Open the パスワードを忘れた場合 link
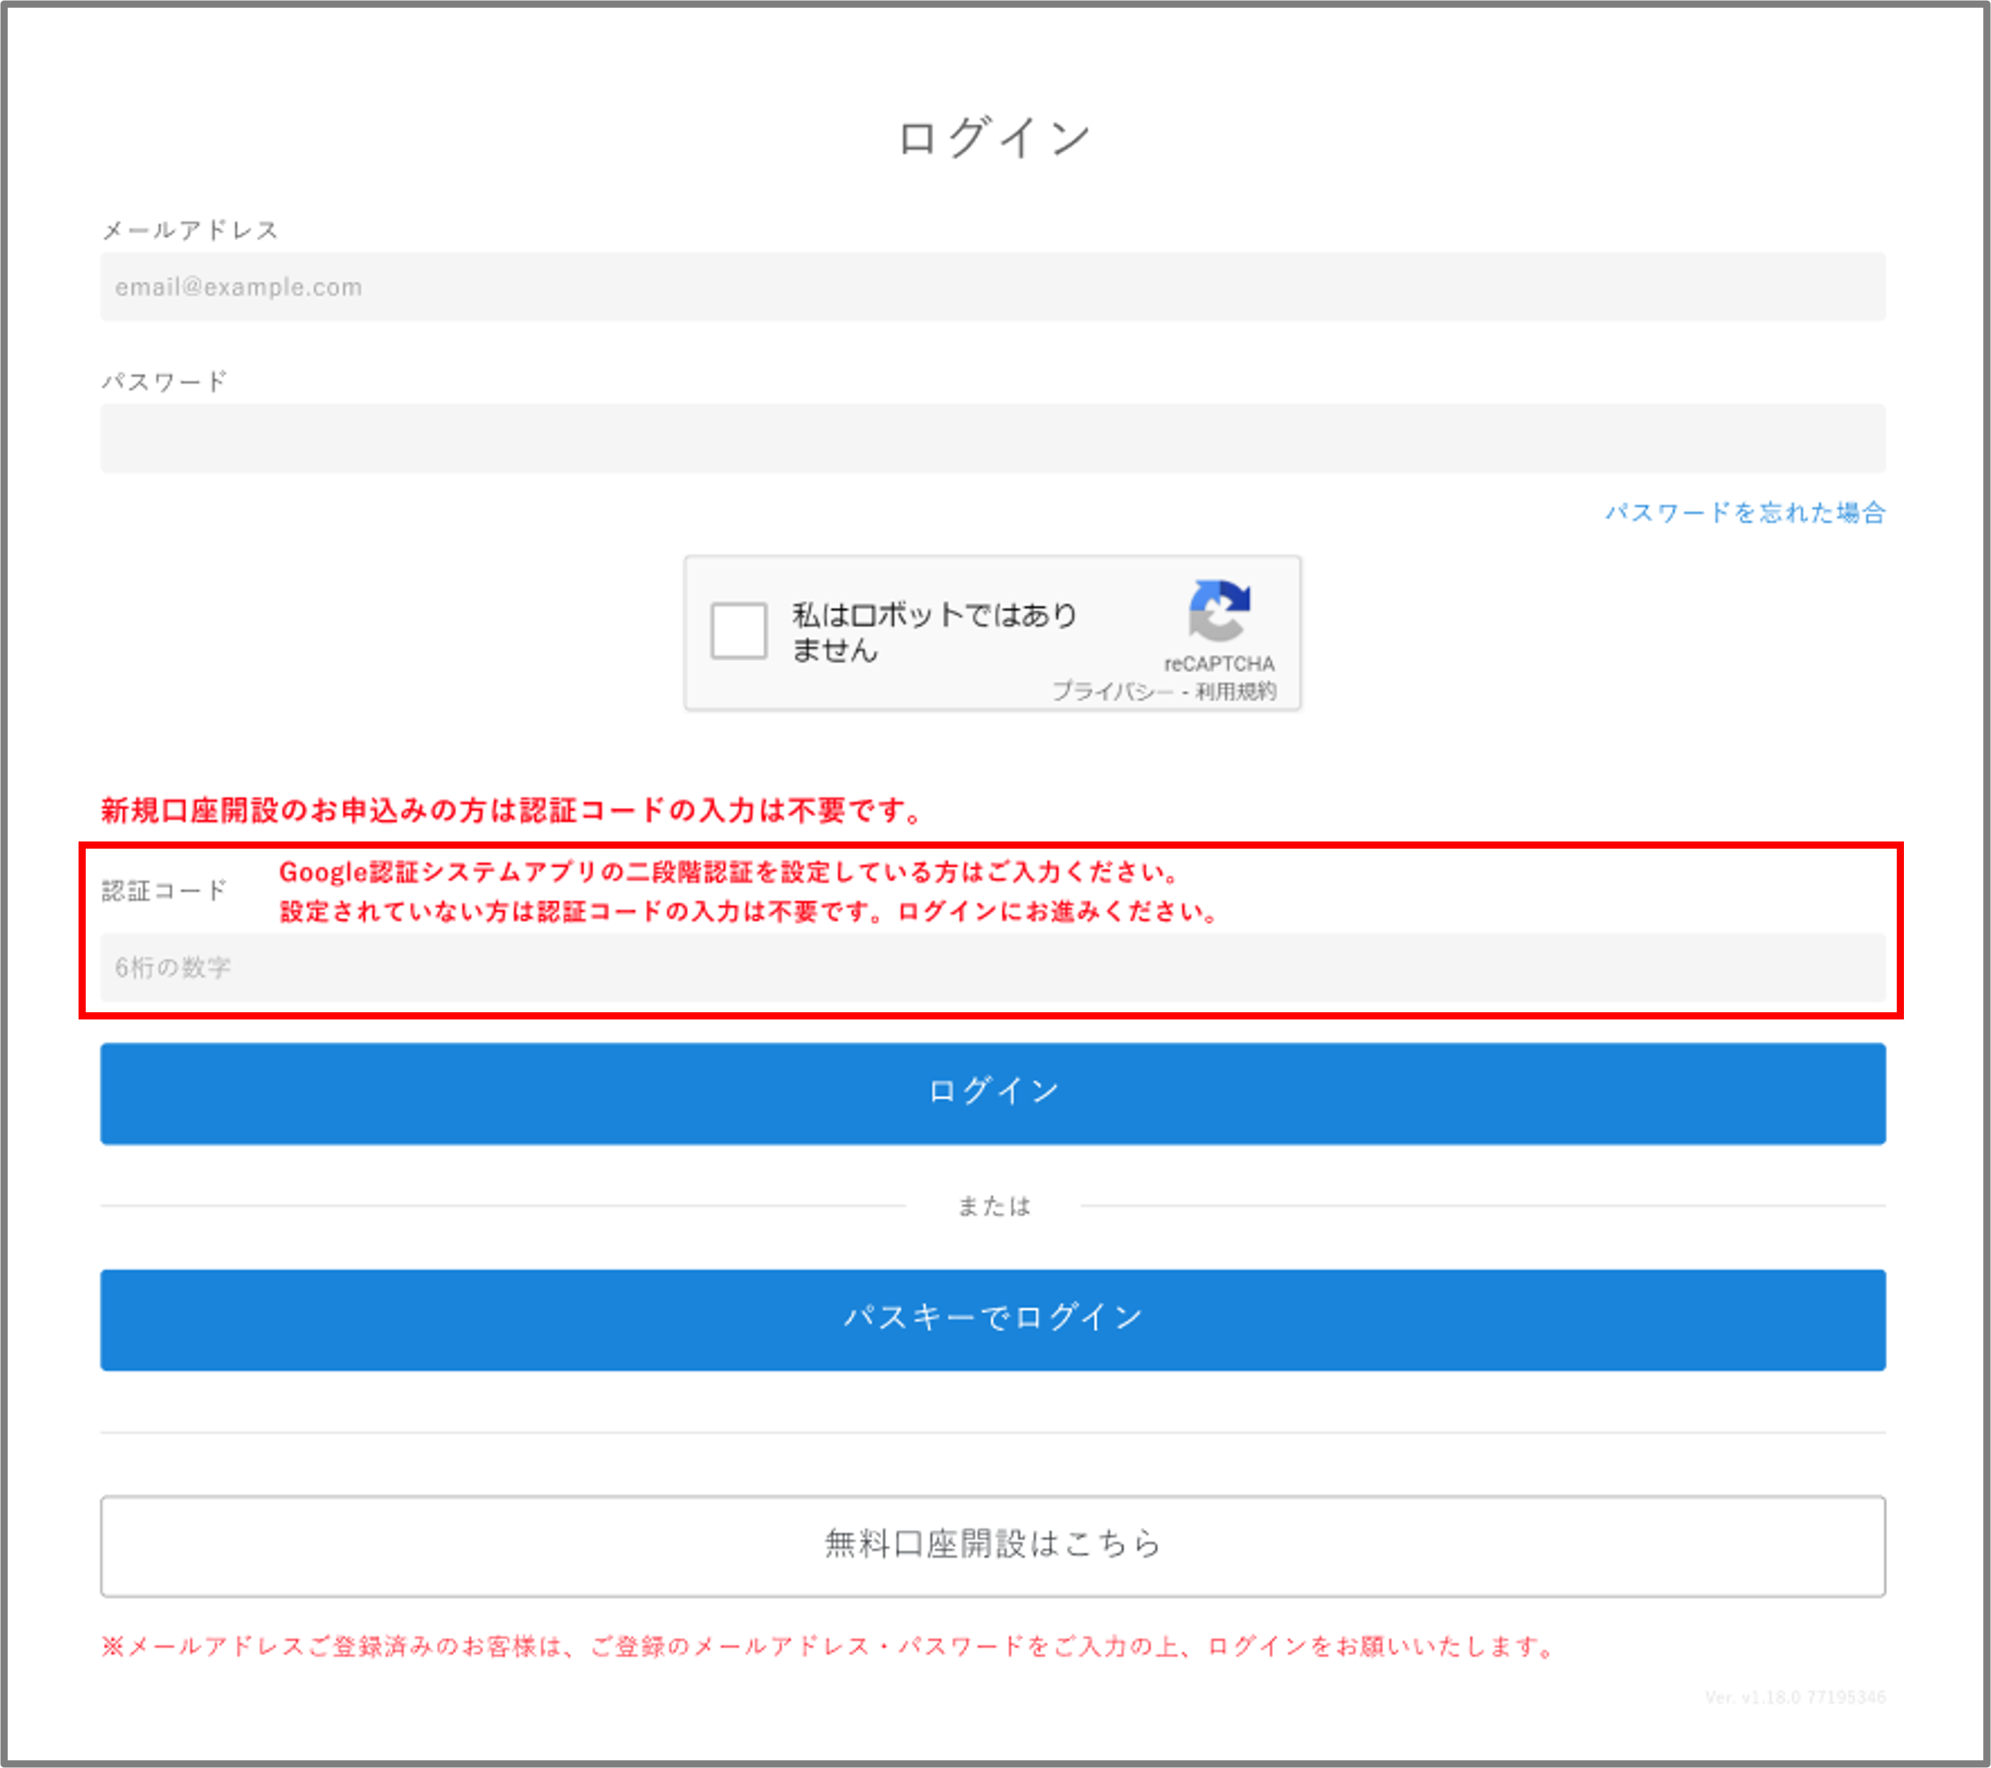 coord(1744,512)
